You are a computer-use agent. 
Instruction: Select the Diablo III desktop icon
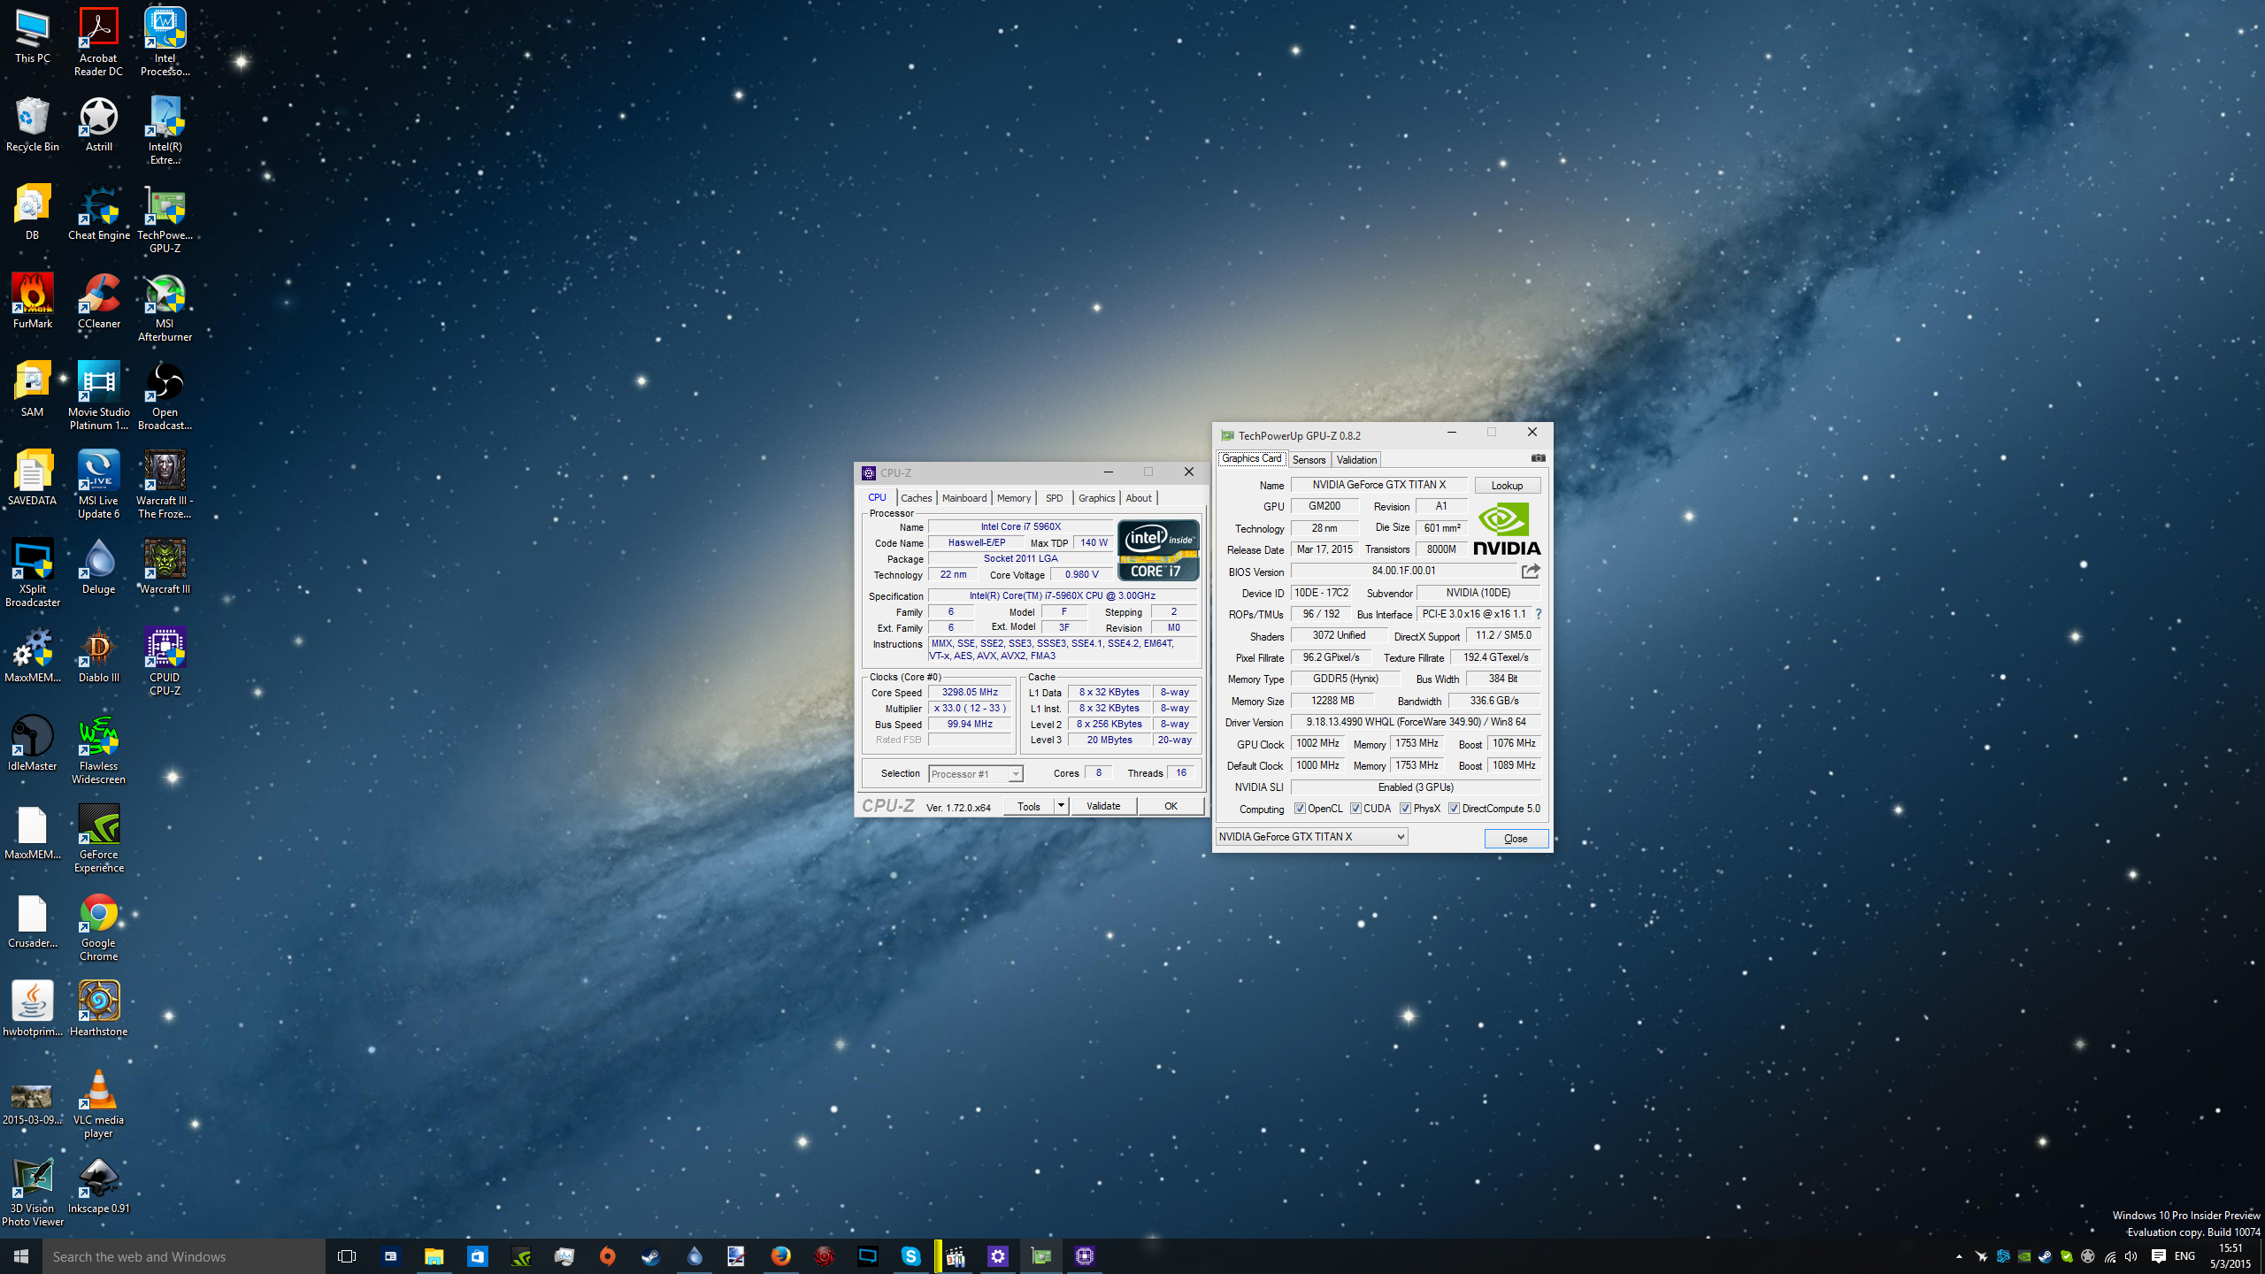[99, 655]
